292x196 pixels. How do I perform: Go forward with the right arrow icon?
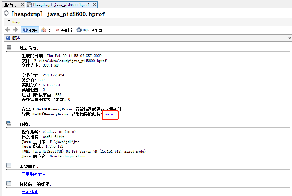click(15, 30)
